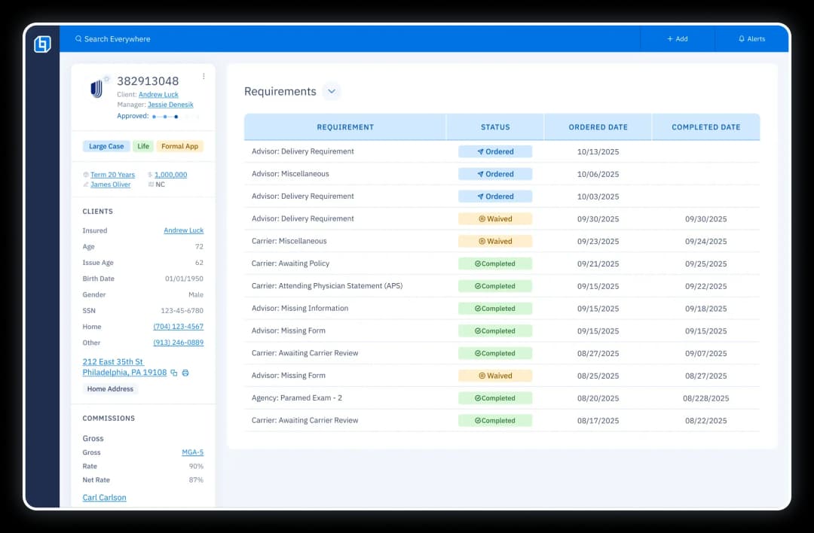Click the search magnifier icon
Viewport: 814px width, 533px height.
(78, 39)
